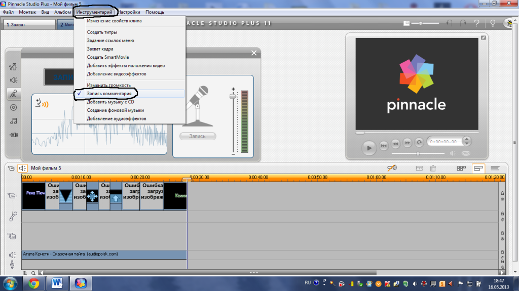
Task: Open the video toolbox camera icon above the timeline
Action: pyautogui.click(x=12, y=169)
